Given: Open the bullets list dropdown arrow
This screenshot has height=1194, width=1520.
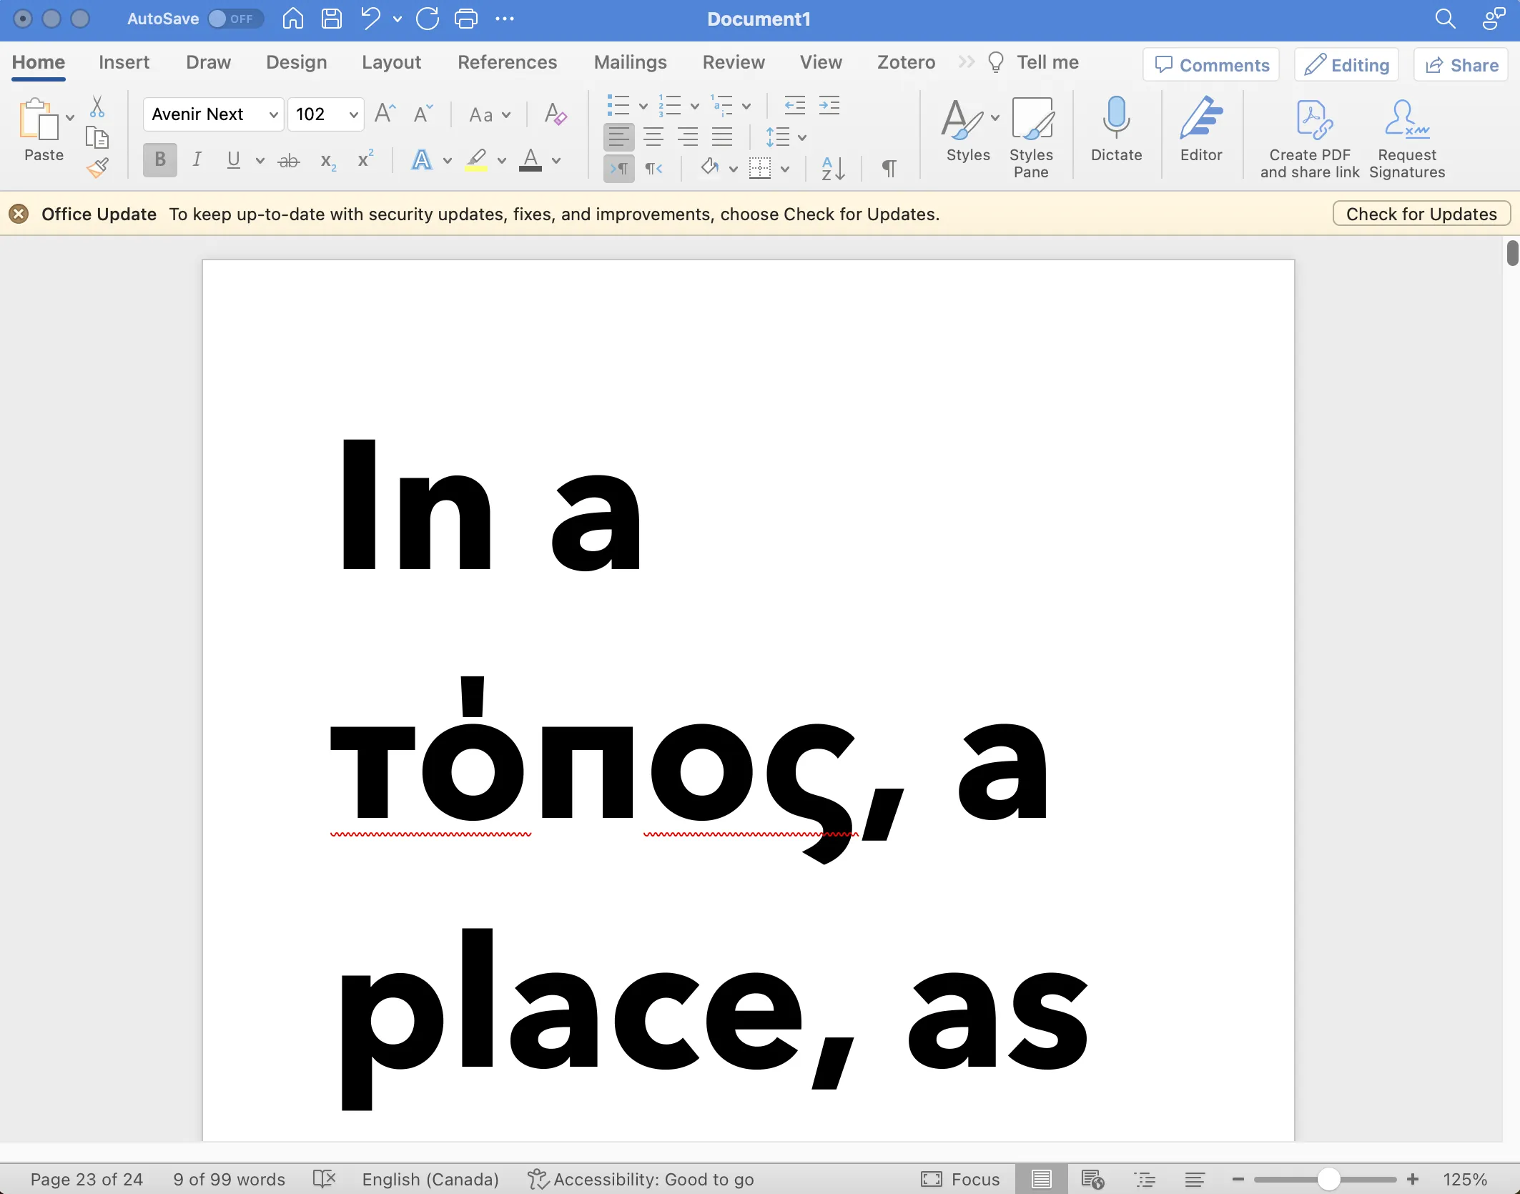Looking at the screenshot, I should coord(643,107).
